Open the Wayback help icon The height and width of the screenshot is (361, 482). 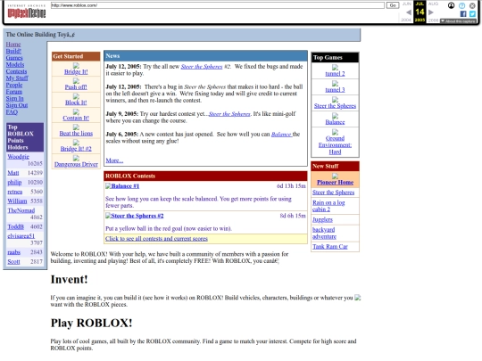tap(461, 5)
